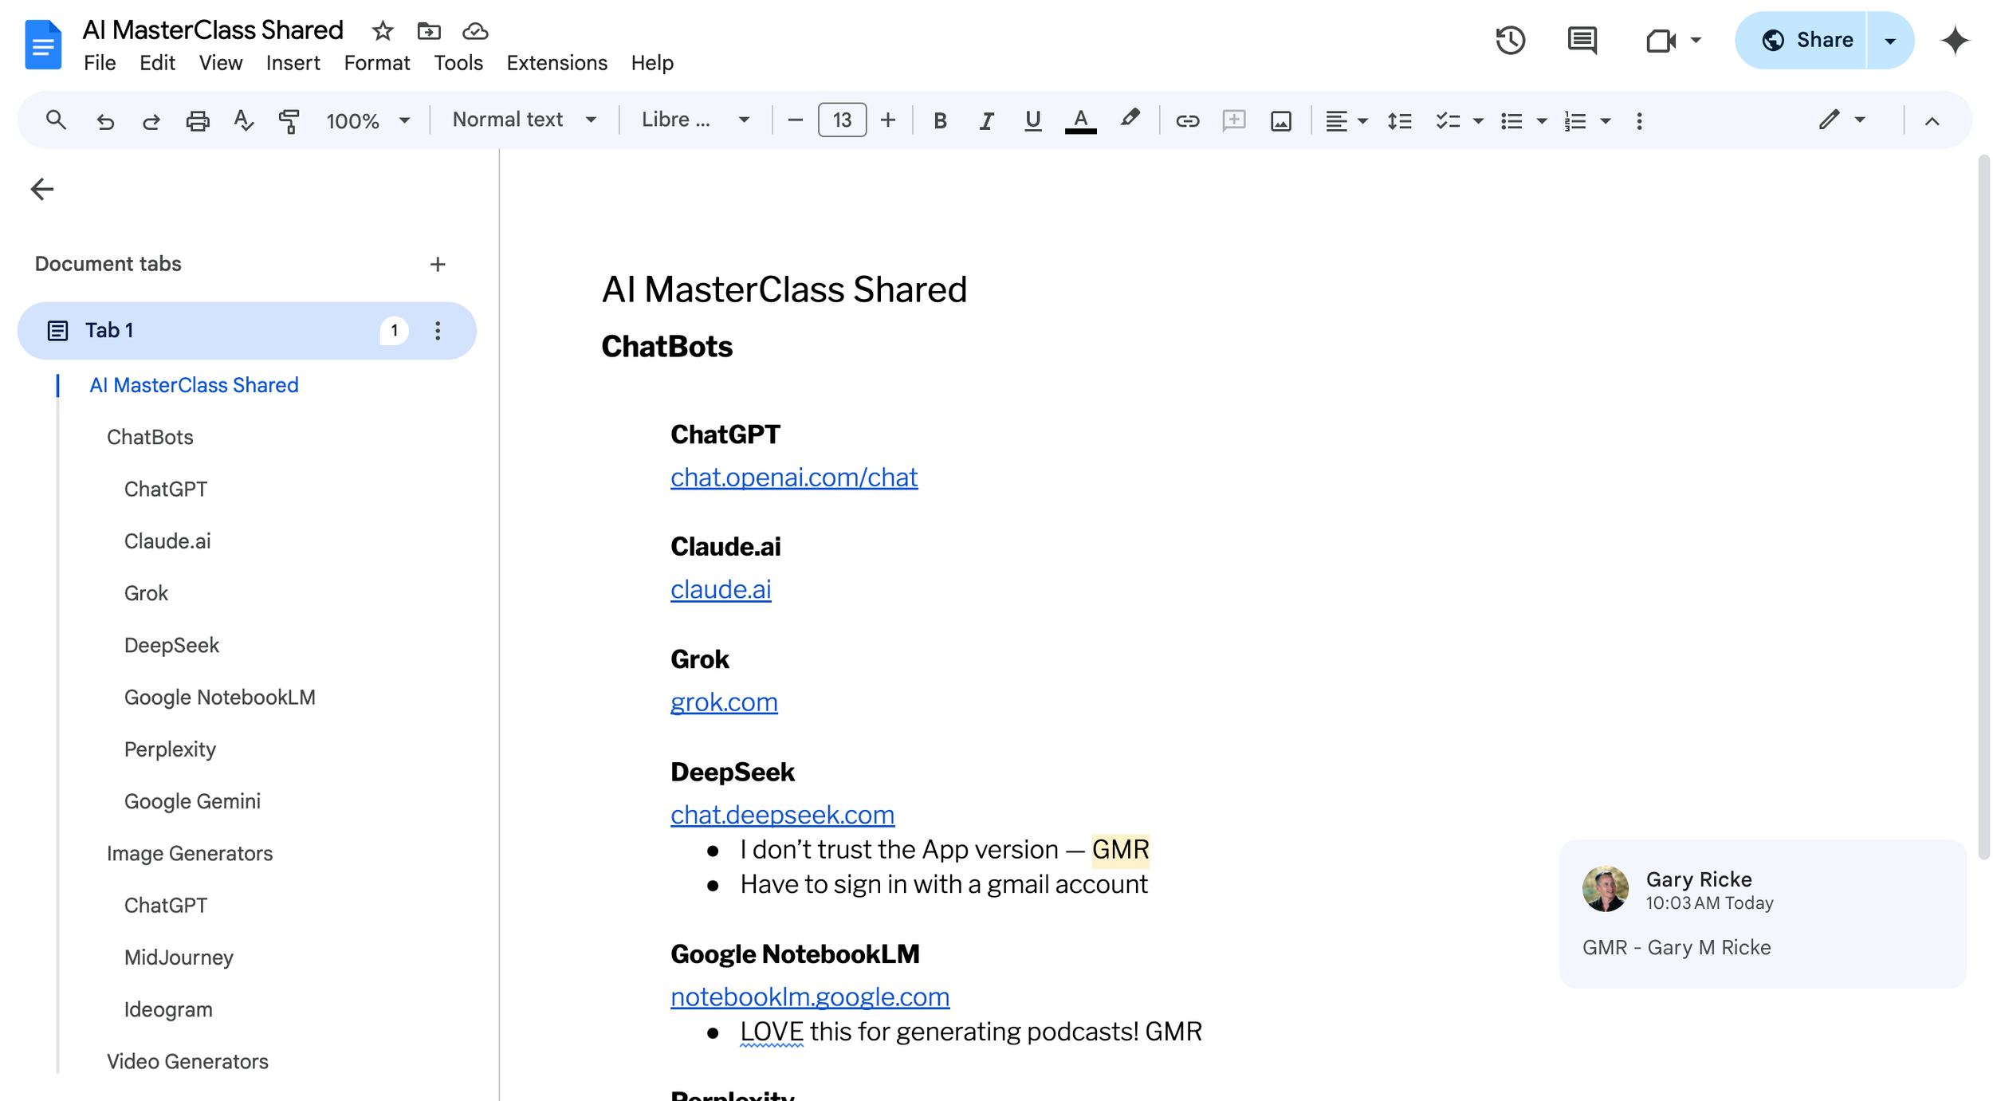Screen dimensions: 1993x1101
Task: Click the Share button
Action: [1802, 40]
